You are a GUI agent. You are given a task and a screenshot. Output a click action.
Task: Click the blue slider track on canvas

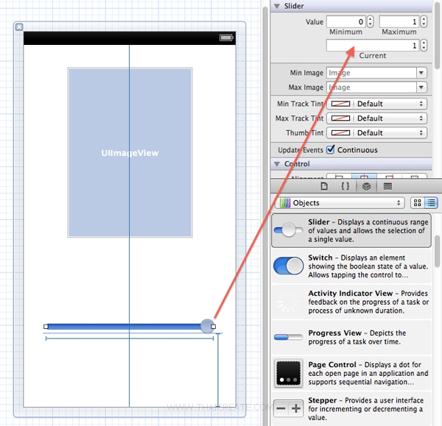pyautogui.click(x=124, y=327)
